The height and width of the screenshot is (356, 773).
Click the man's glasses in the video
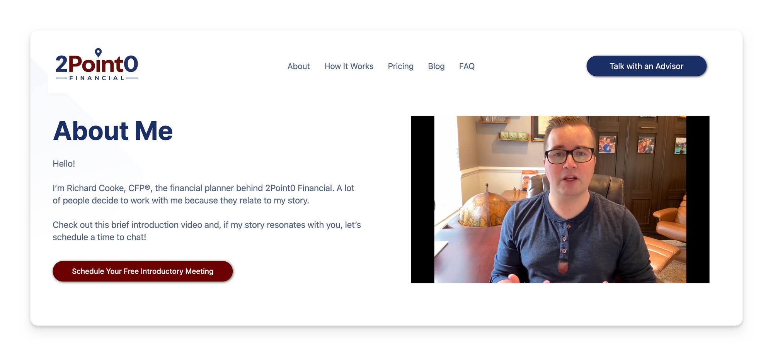[x=570, y=156]
